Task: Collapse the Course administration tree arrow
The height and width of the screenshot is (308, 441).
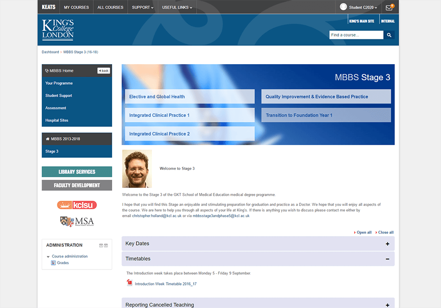Action: (48, 256)
